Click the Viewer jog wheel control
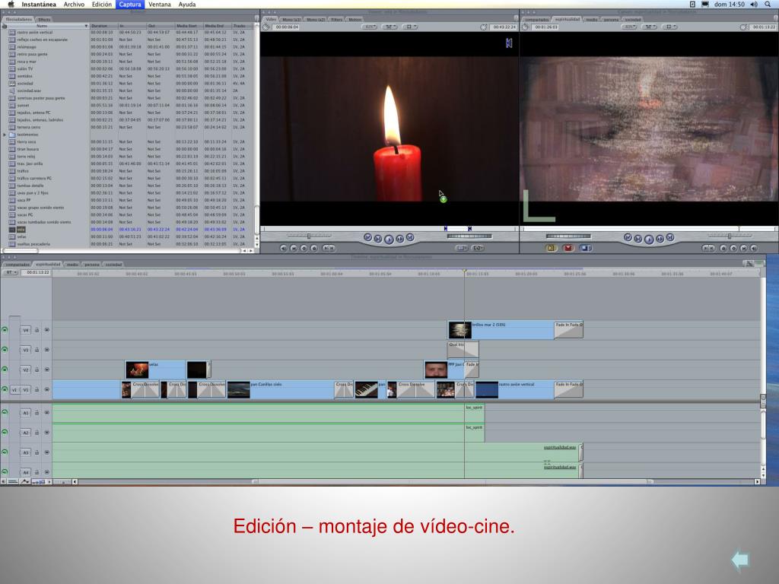 (x=469, y=236)
